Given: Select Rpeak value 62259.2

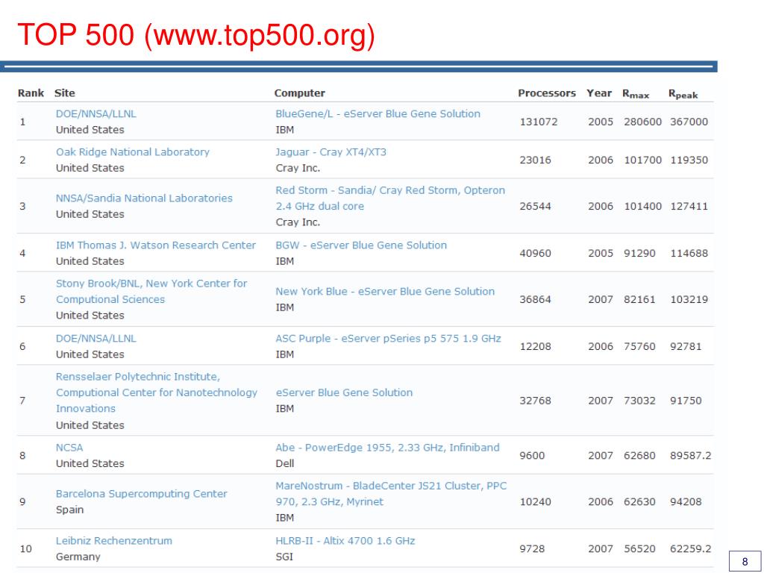Looking at the screenshot, I should tap(691, 548).
